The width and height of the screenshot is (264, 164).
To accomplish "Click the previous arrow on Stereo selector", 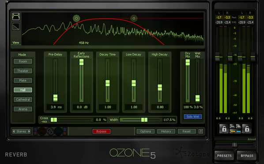I will coord(14,131).
